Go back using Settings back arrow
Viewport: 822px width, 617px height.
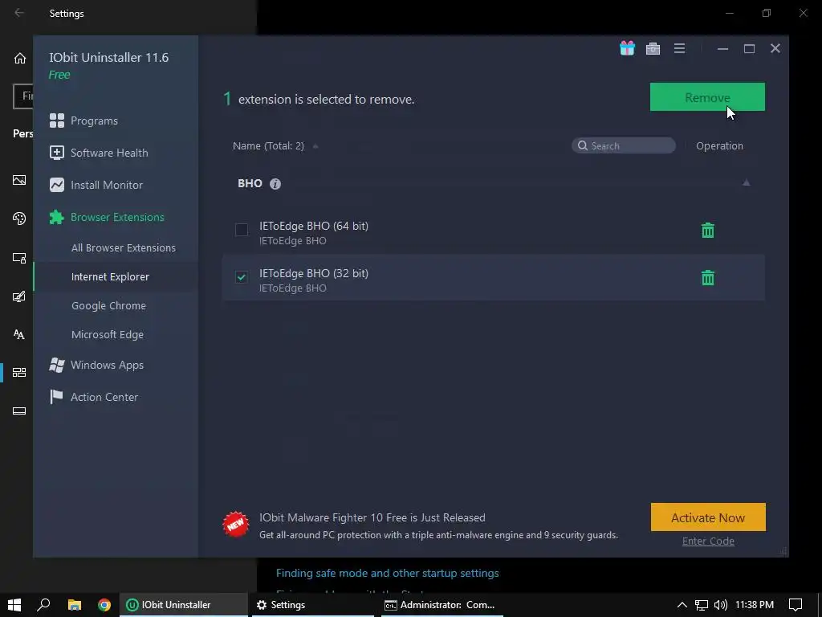coord(19,13)
